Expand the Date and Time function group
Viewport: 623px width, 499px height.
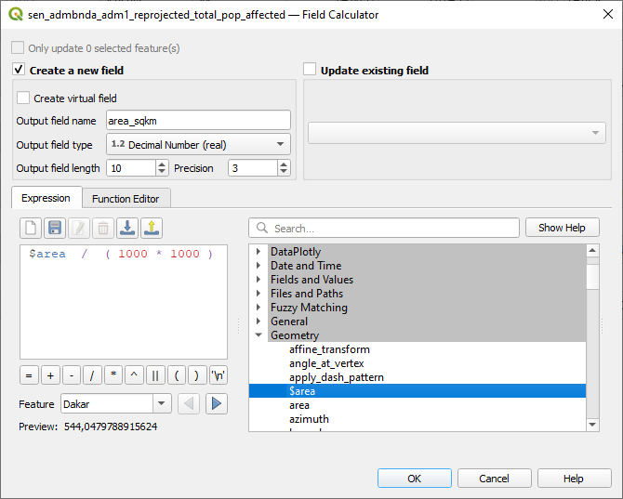click(258, 266)
